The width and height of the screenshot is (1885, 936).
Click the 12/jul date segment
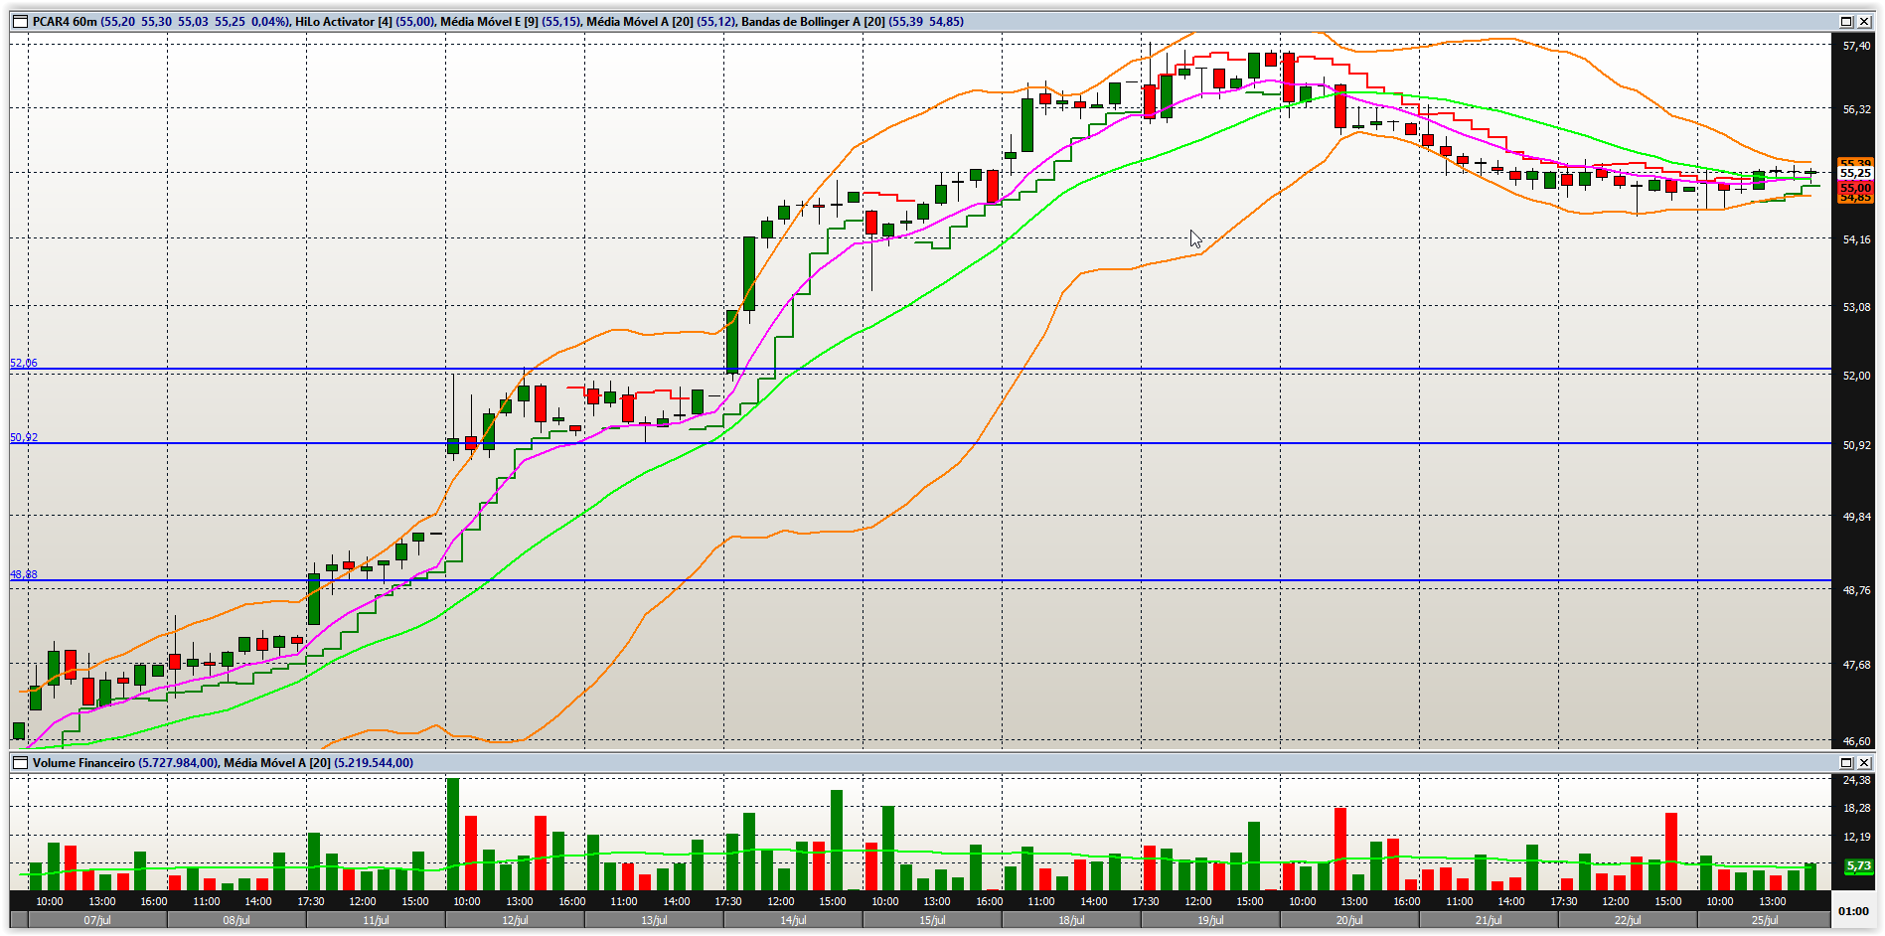[x=515, y=920]
